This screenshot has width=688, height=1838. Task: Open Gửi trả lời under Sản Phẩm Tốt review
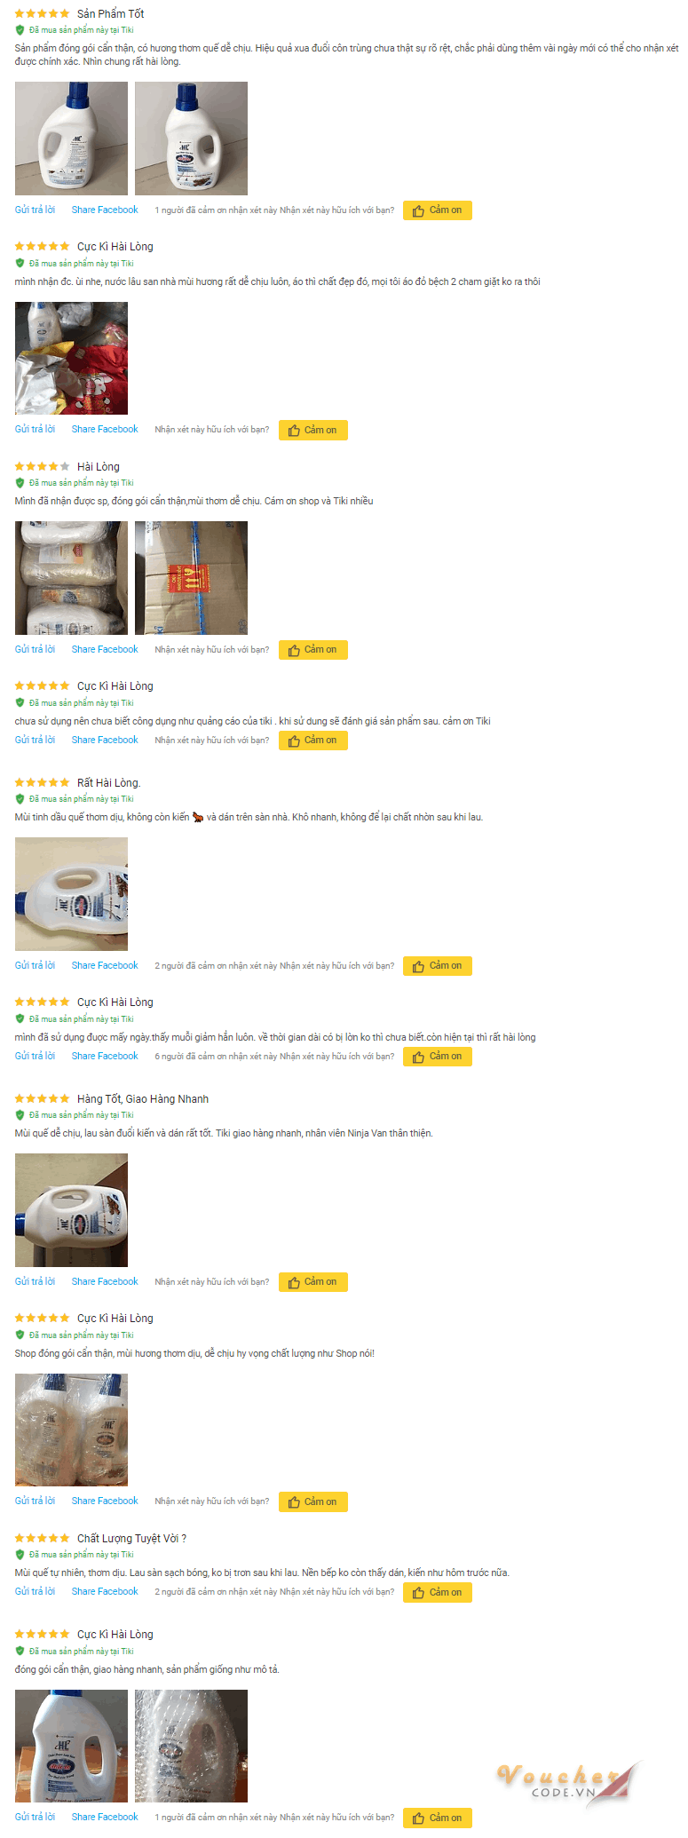coord(35,210)
